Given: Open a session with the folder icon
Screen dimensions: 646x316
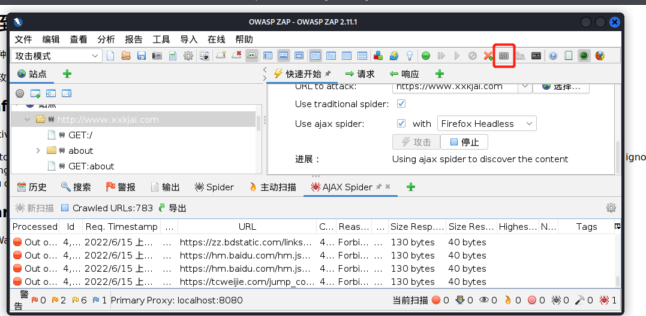Looking at the screenshot, I should pos(126,56).
